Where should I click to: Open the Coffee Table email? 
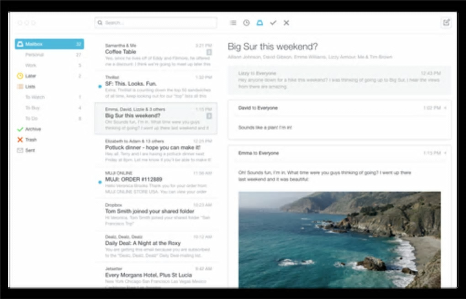[156, 55]
